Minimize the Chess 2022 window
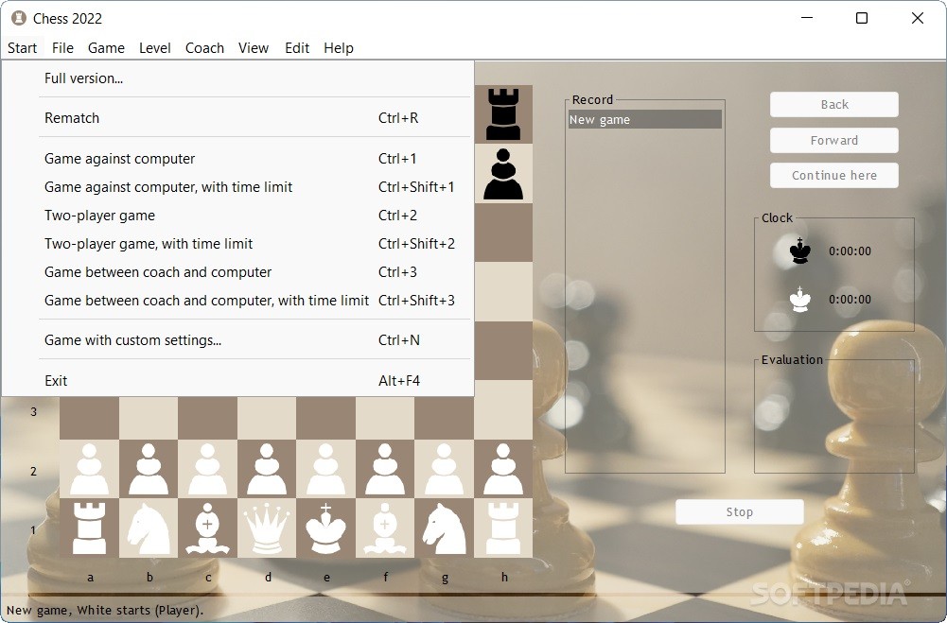The width and height of the screenshot is (947, 623). click(x=807, y=18)
